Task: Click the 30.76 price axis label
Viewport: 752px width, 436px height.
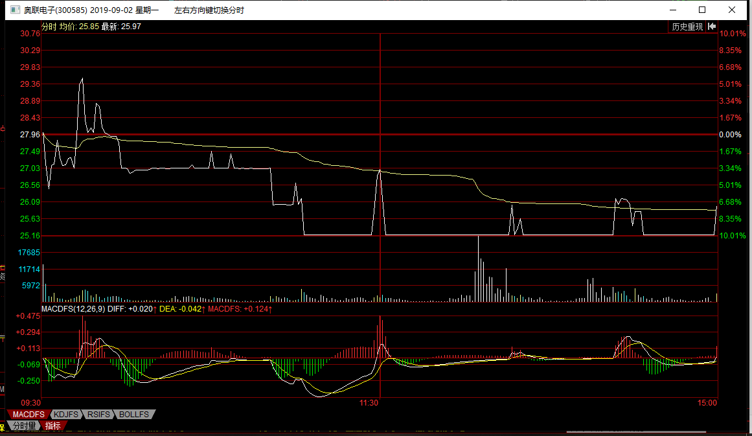Action: (x=30, y=34)
